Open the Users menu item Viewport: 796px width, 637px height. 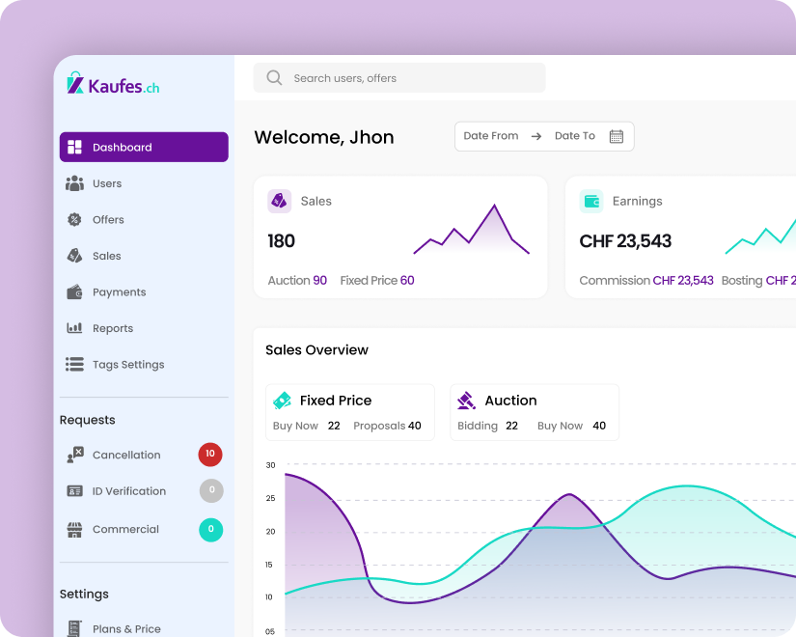click(144, 183)
